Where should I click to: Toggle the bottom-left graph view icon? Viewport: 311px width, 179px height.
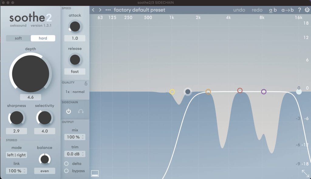pos(95,174)
